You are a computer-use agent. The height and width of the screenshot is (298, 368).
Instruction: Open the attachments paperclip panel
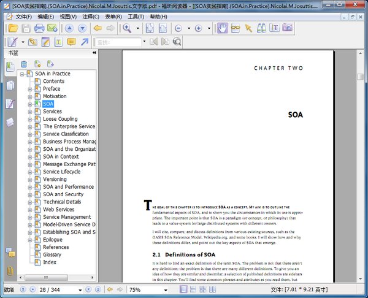click(10, 271)
